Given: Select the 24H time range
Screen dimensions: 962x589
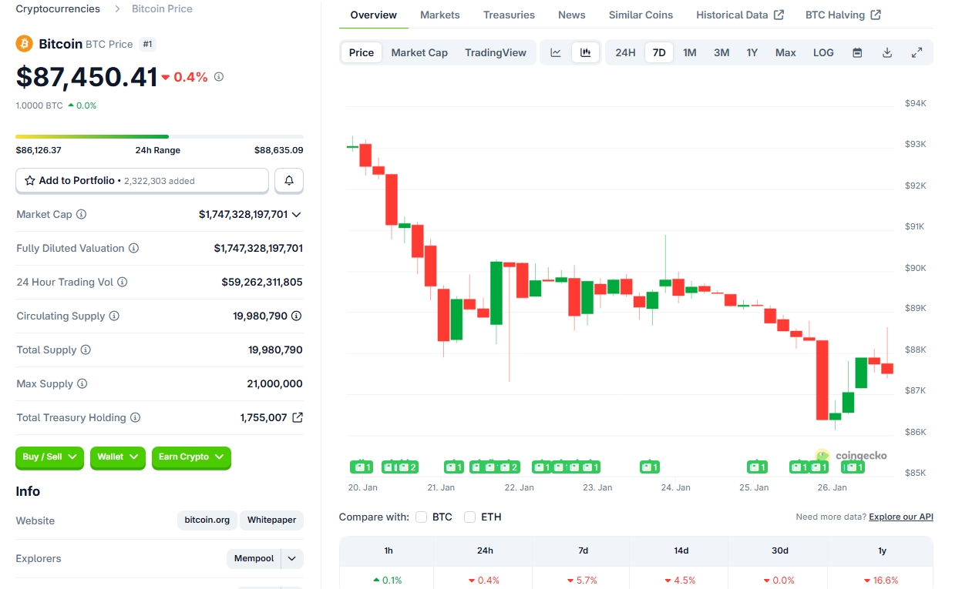Looking at the screenshot, I should [x=625, y=52].
